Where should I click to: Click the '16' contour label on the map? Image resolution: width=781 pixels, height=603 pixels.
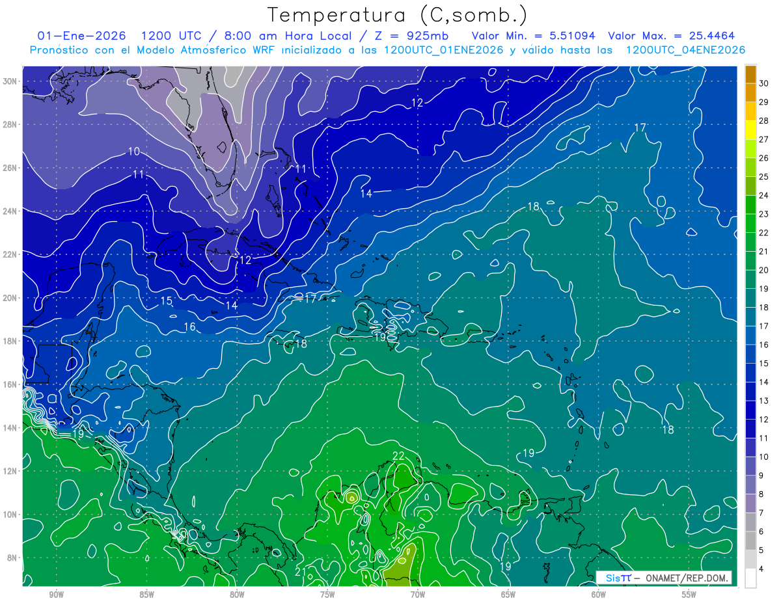point(189,327)
